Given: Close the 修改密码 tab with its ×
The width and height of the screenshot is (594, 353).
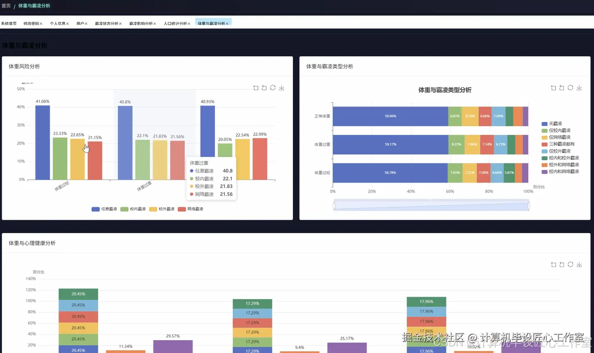Looking at the screenshot, I should click(41, 24).
